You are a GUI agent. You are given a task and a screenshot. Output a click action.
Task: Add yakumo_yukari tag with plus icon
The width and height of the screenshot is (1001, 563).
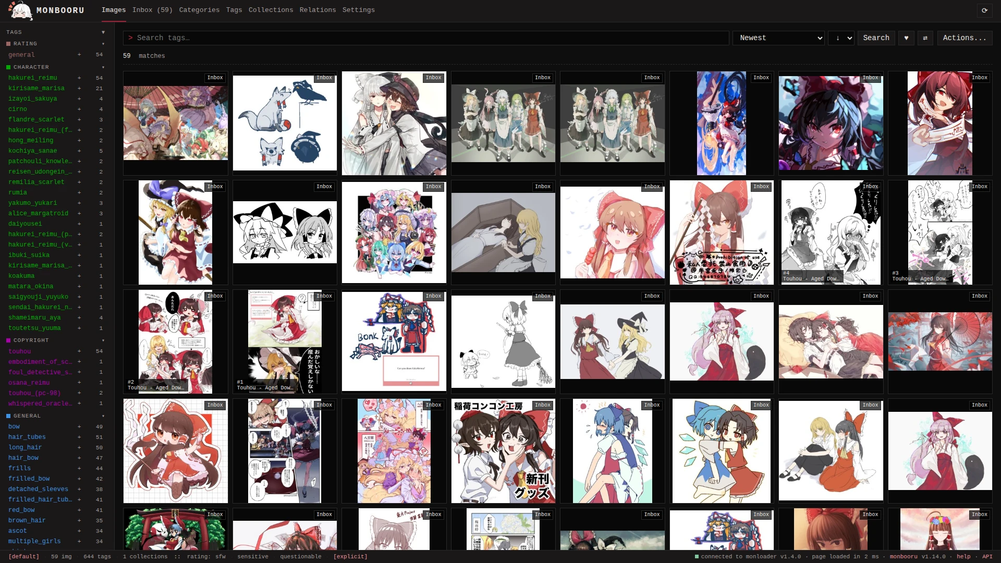click(x=79, y=203)
